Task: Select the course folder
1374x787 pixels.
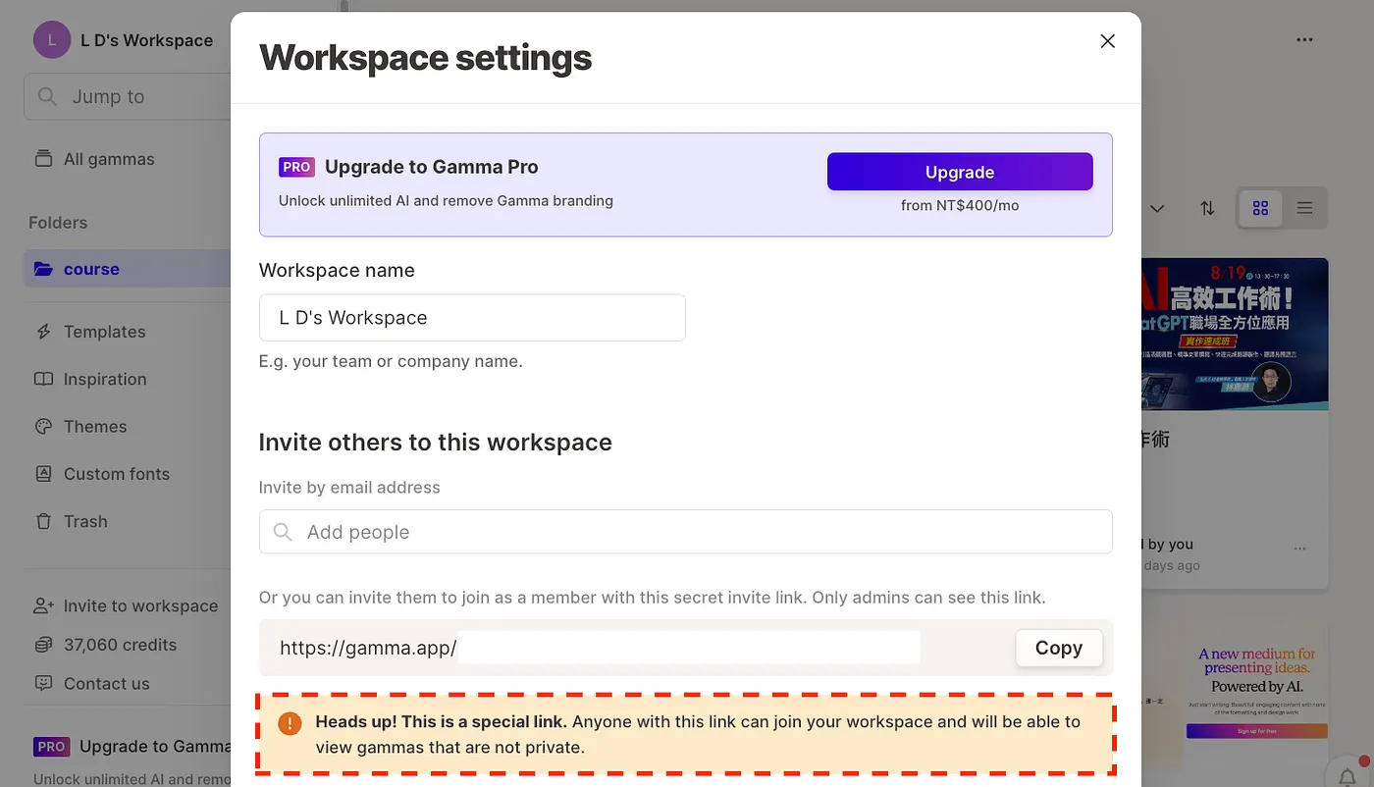Action: tap(127, 269)
